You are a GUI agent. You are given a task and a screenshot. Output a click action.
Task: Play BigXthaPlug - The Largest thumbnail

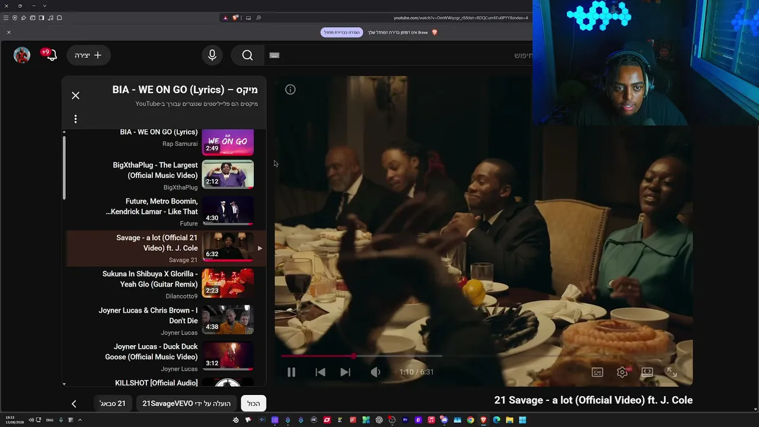pyautogui.click(x=228, y=174)
